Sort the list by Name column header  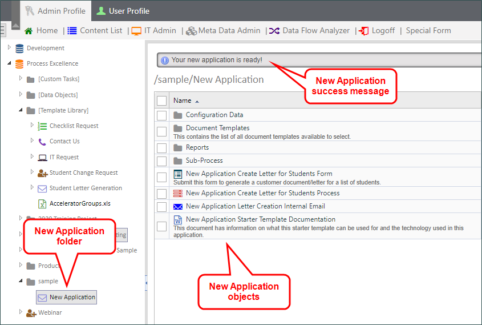pyautogui.click(x=183, y=101)
